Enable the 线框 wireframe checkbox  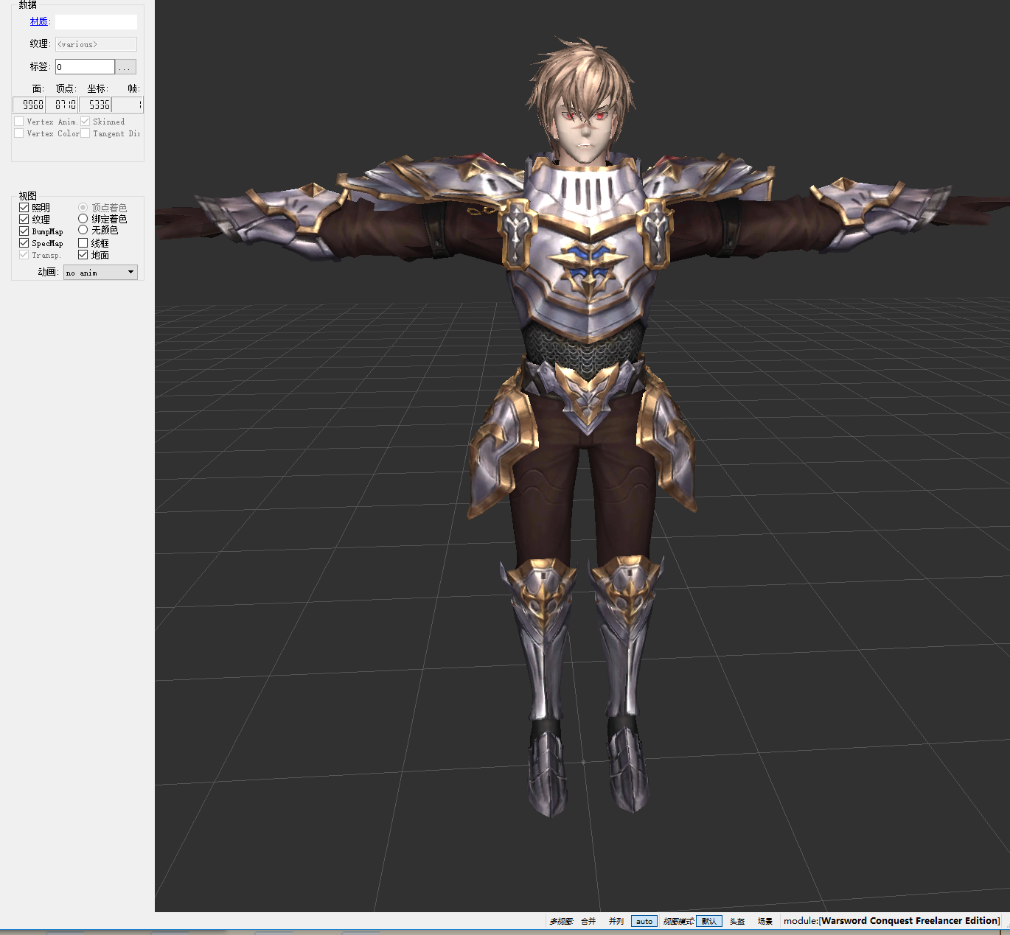(83, 243)
